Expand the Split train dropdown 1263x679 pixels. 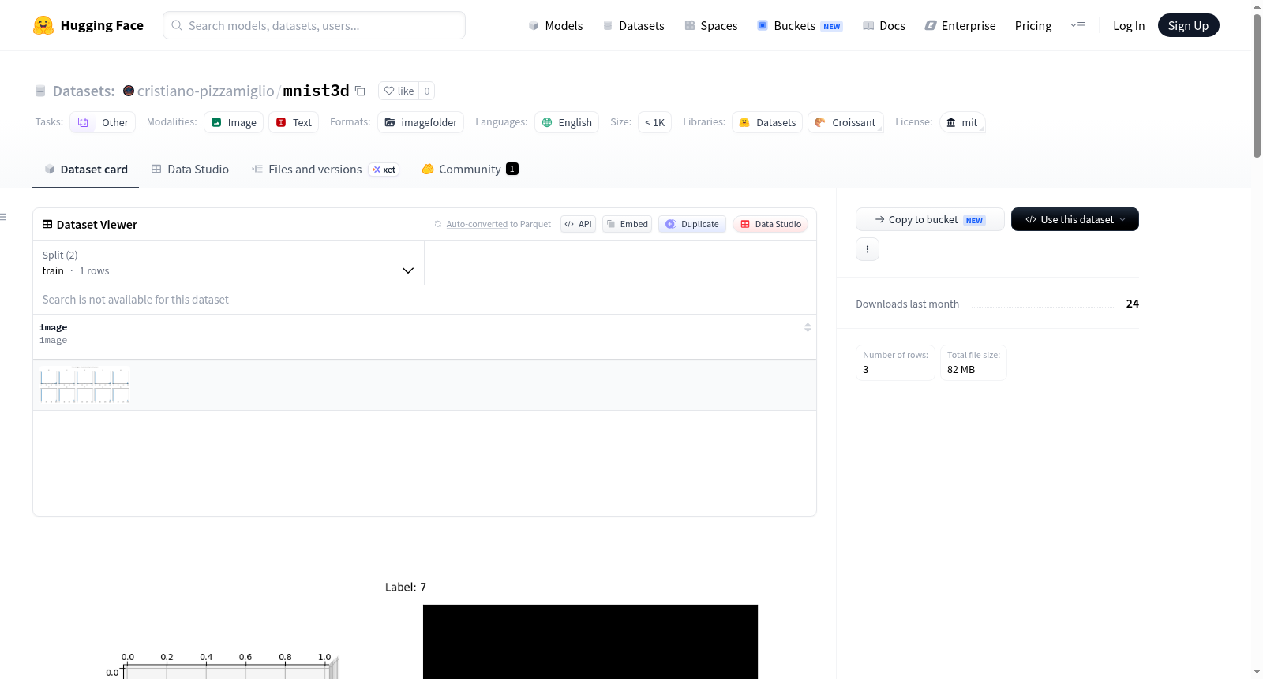228,263
